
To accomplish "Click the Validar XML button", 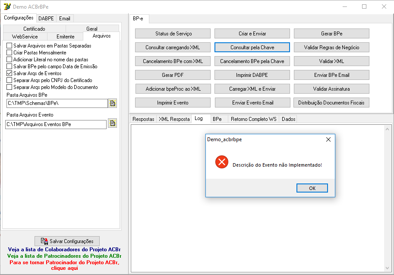I will pyautogui.click(x=332, y=61).
